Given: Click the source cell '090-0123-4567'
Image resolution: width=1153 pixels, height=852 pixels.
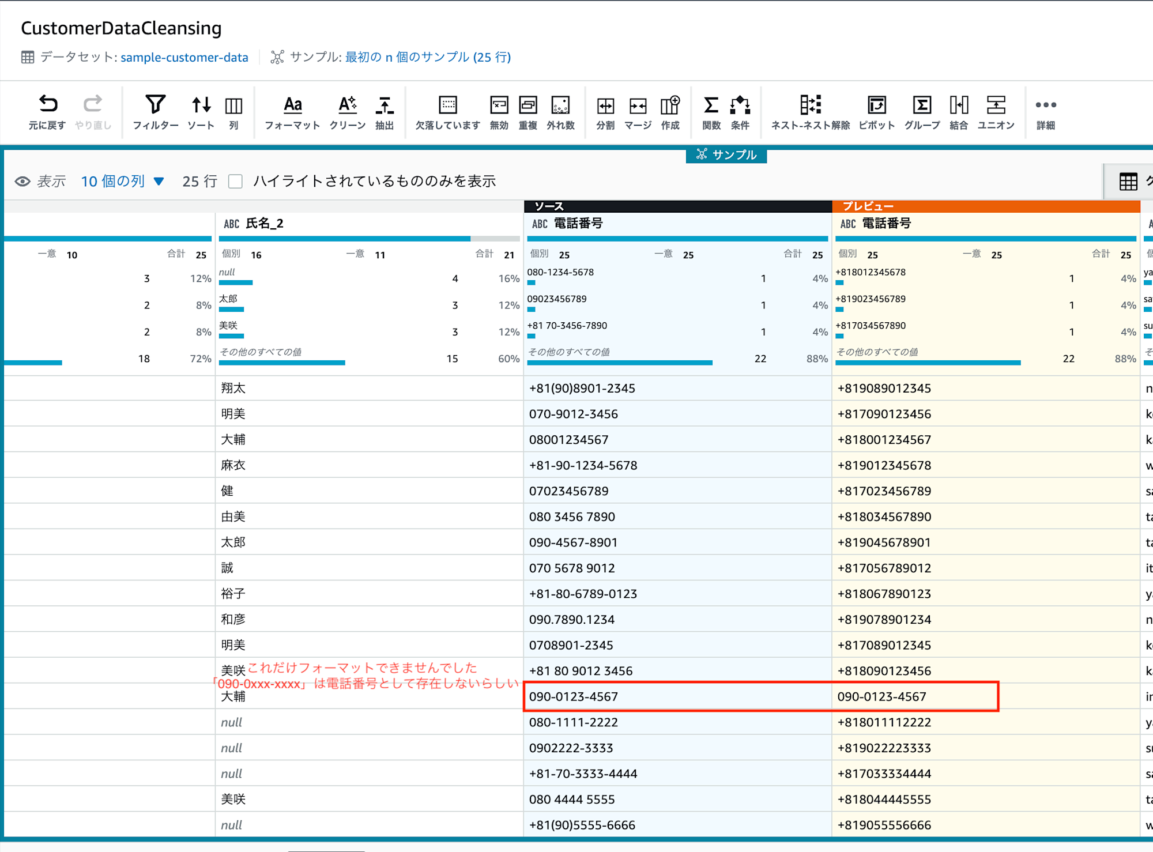Looking at the screenshot, I should (677, 696).
